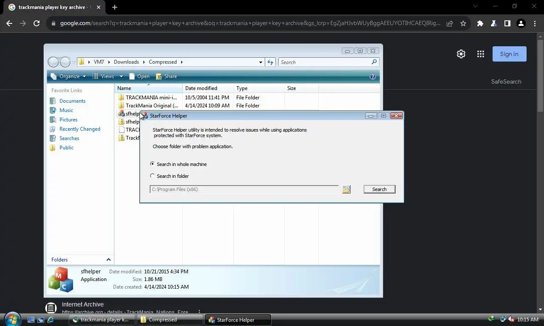Screen dimensions: 544x326
Task: Open Documents favorite link
Action: 72,101
